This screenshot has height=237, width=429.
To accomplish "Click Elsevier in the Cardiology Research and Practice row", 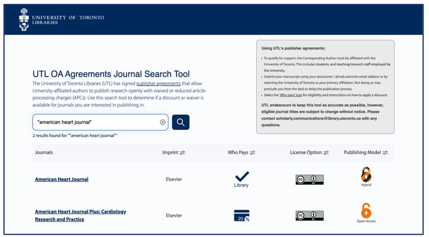I will coord(174,216).
